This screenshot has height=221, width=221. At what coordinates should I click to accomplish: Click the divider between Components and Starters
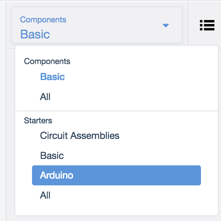click(117, 111)
